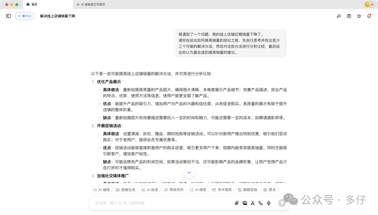The height and width of the screenshot is (215, 378).
Task: Select the 解题答疑 skill
Action: click(247, 190)
